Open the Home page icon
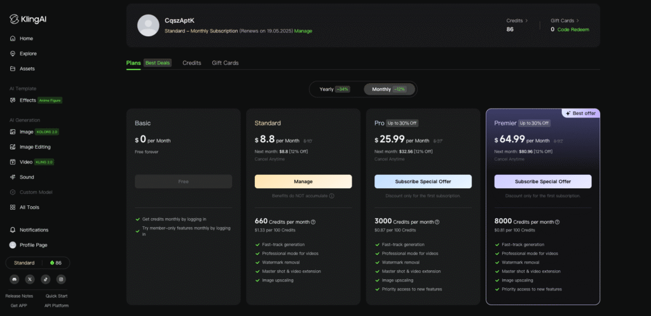The image size is (651, 316). [x=13, y=39]
